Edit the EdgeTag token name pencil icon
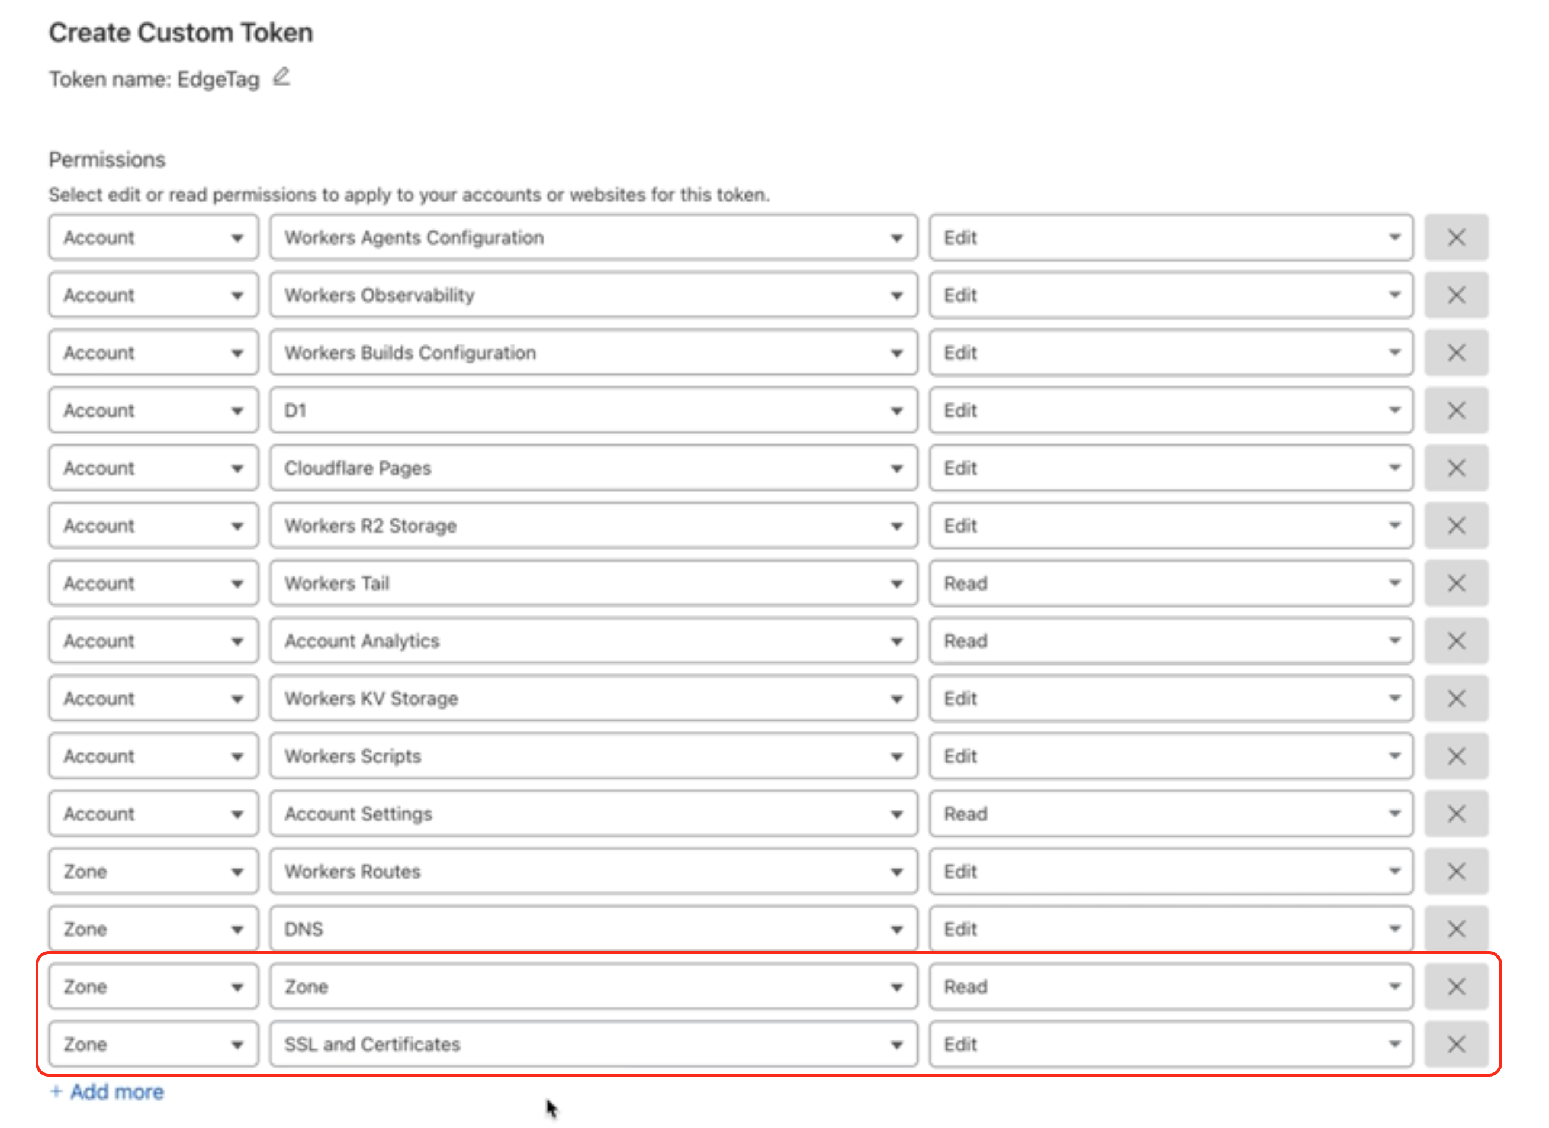The height and width of the screenshot is (1128, 1549). pyautogui.click(x=281, y=77)
